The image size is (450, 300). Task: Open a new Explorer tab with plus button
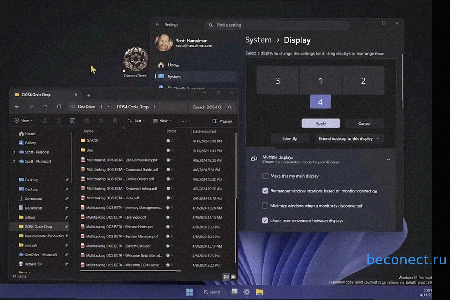(89, 95)
